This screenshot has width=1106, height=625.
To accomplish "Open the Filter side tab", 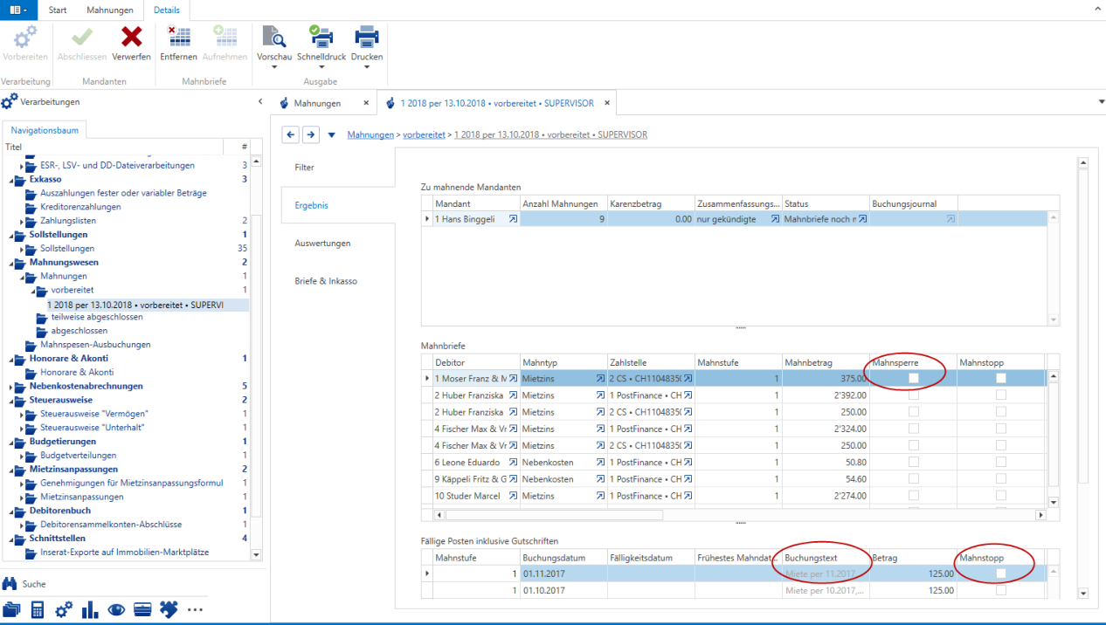I will coord(338,167).
